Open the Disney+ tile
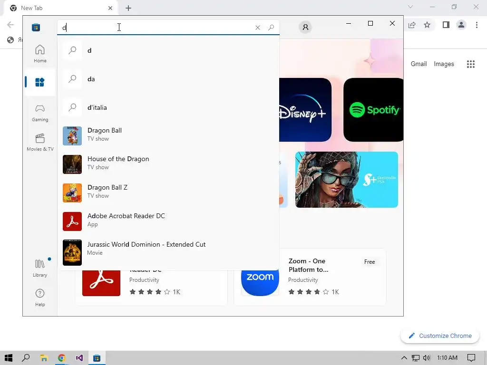Image resolution: width=487 pixels, height=365 pixels. [x=305, y=110]
